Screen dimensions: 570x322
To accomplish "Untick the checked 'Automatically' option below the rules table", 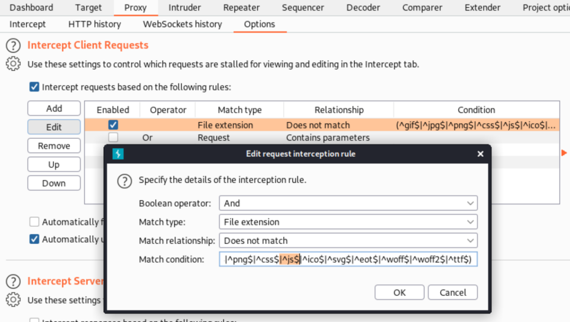I will coord(34,239).
